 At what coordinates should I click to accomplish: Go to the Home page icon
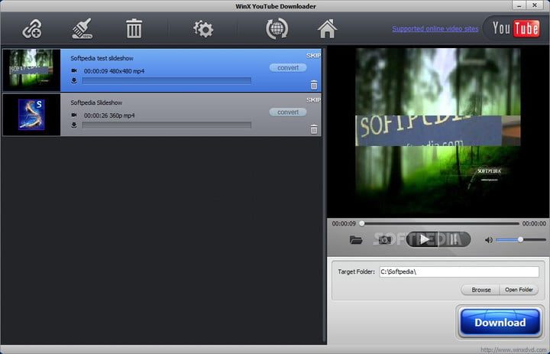328,30
